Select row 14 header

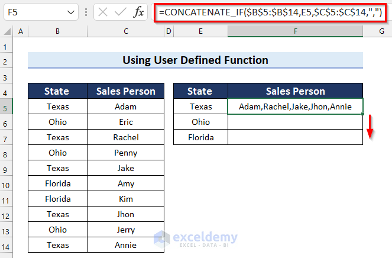[x=7, y=245]
